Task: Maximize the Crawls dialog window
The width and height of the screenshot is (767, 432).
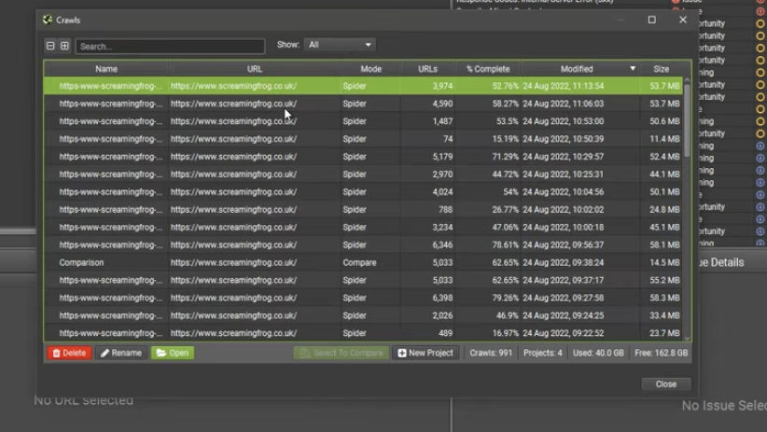Action: point(651,20)
